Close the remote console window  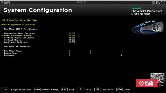[x=164, y=2]
